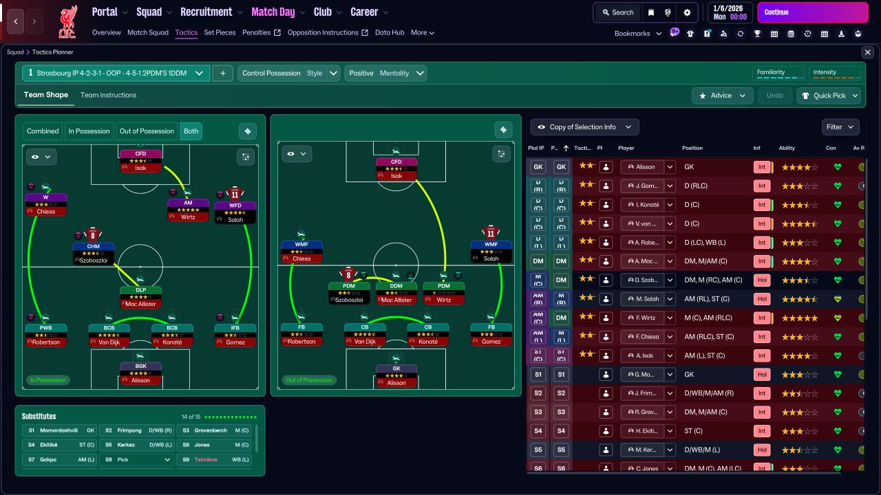881x495 pixels.
Task: Select the Combined pitch view
Action: click(x=43, y=131)
